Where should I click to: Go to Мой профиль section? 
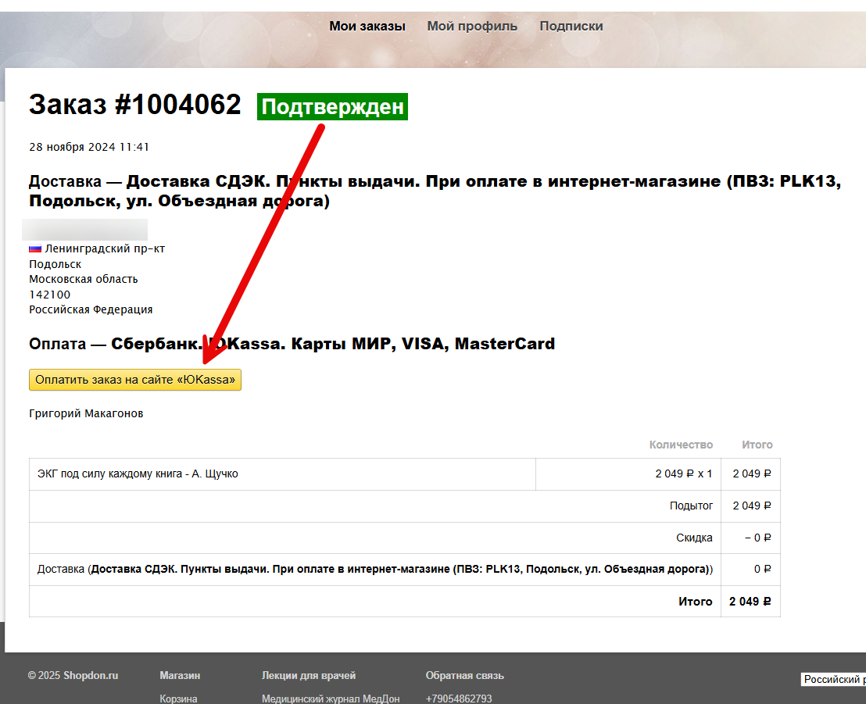[472, 26]
